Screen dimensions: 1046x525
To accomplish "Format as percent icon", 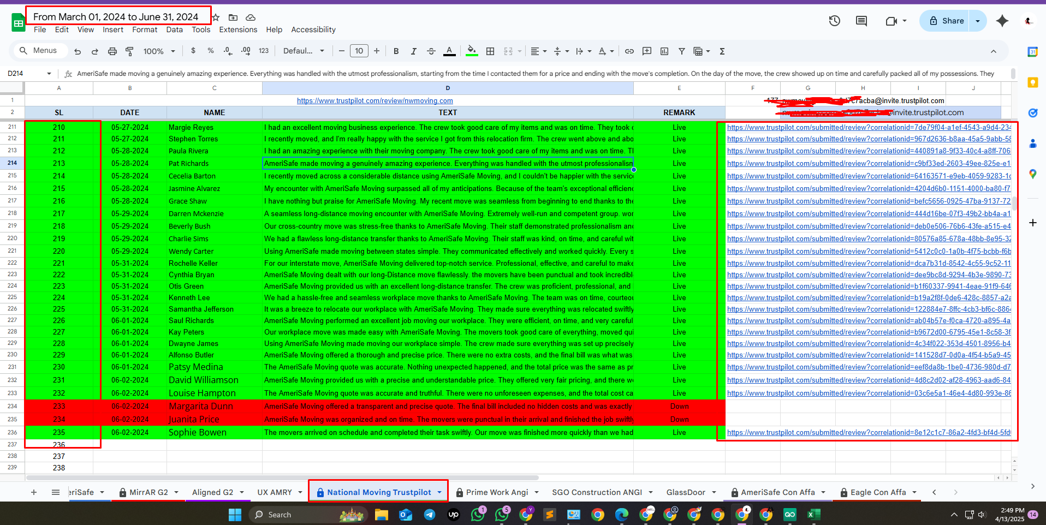I will pyautogui.click(x=211, y=51).
